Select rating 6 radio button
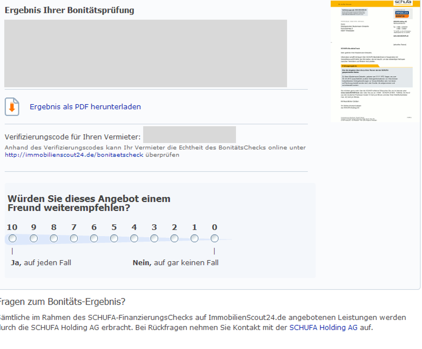Image resolution: width=422 pixels, height=349 pixels. click(x=94, y=239)
